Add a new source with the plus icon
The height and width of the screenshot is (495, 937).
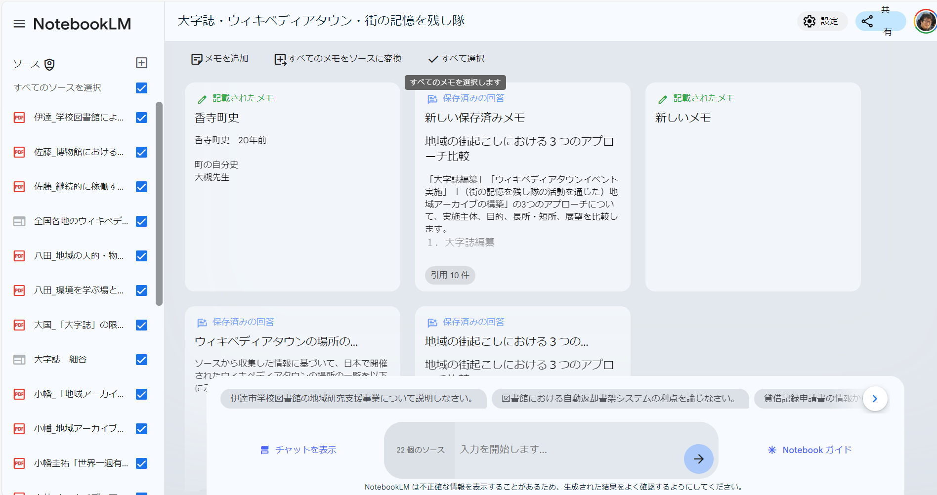(142, 63)
